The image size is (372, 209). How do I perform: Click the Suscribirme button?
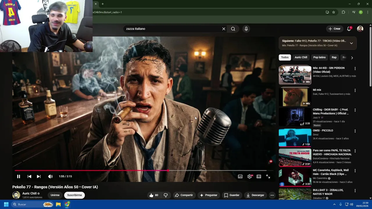click(x=74, y=195)
